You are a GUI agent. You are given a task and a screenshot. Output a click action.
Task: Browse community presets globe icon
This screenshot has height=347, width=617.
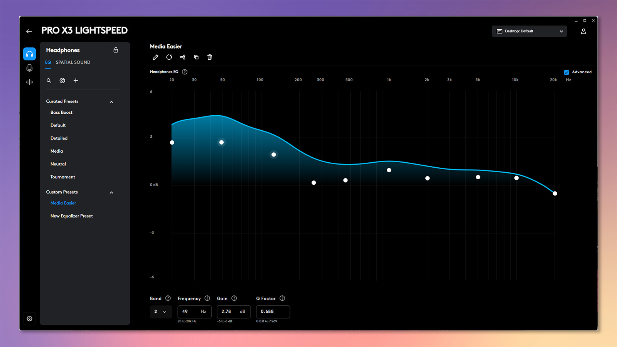[62, 81]
